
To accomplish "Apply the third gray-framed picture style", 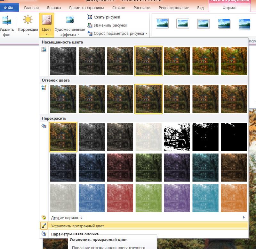I will (203, 24).
